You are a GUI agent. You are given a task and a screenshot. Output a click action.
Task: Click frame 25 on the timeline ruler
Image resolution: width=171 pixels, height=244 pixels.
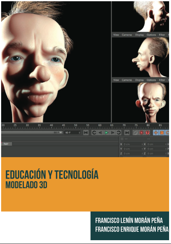15,125
